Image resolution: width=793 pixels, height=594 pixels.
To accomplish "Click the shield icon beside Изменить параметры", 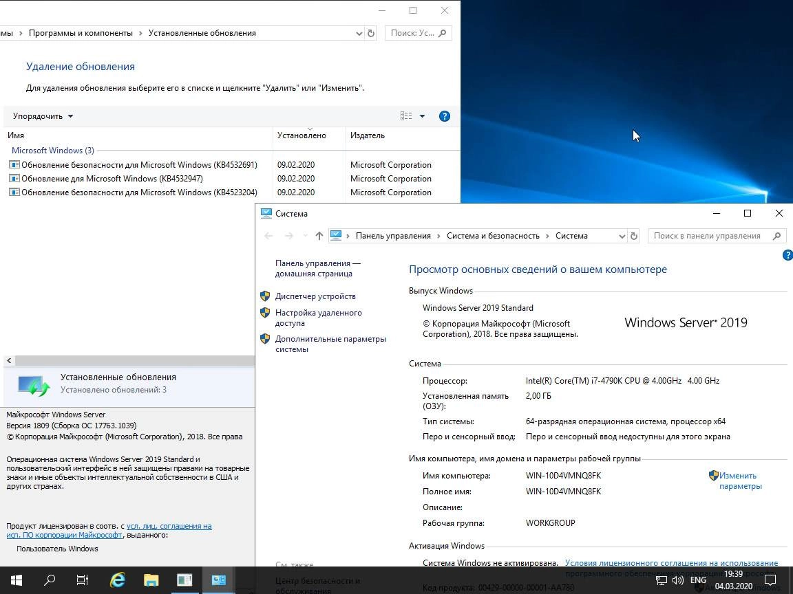I will 714,475.
